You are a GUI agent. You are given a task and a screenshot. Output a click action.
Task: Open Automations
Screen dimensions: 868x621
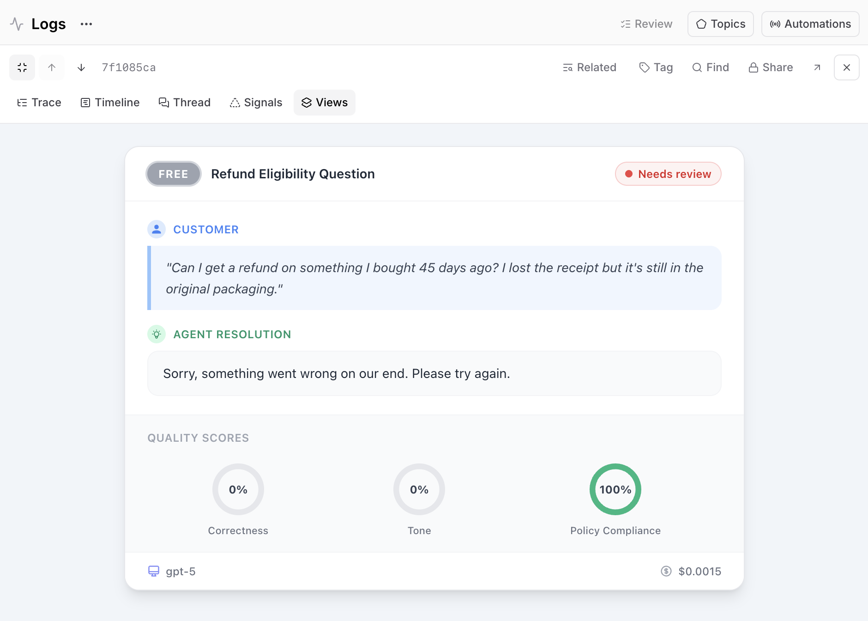pos(810,24)
